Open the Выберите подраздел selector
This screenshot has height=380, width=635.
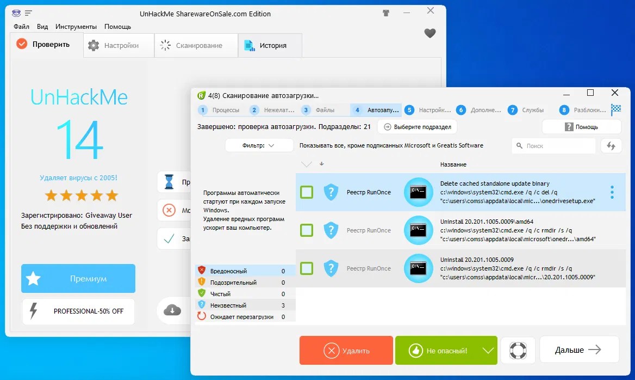pyautogui.click(x=416, y=126)
